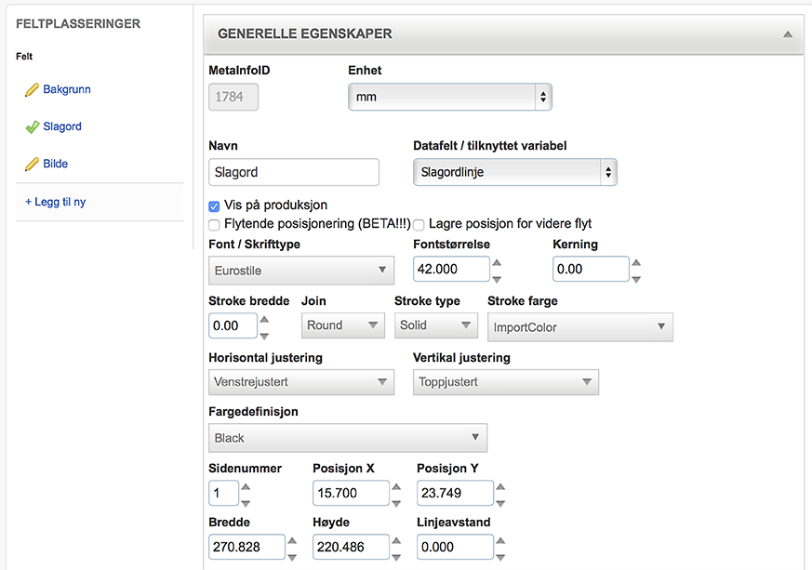Increase Stroke bredde with the up arrow
The height and width of the screenshot is (570, 812).
264,319
